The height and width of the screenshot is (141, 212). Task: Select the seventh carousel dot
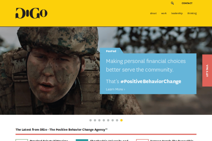click(117, 120)
